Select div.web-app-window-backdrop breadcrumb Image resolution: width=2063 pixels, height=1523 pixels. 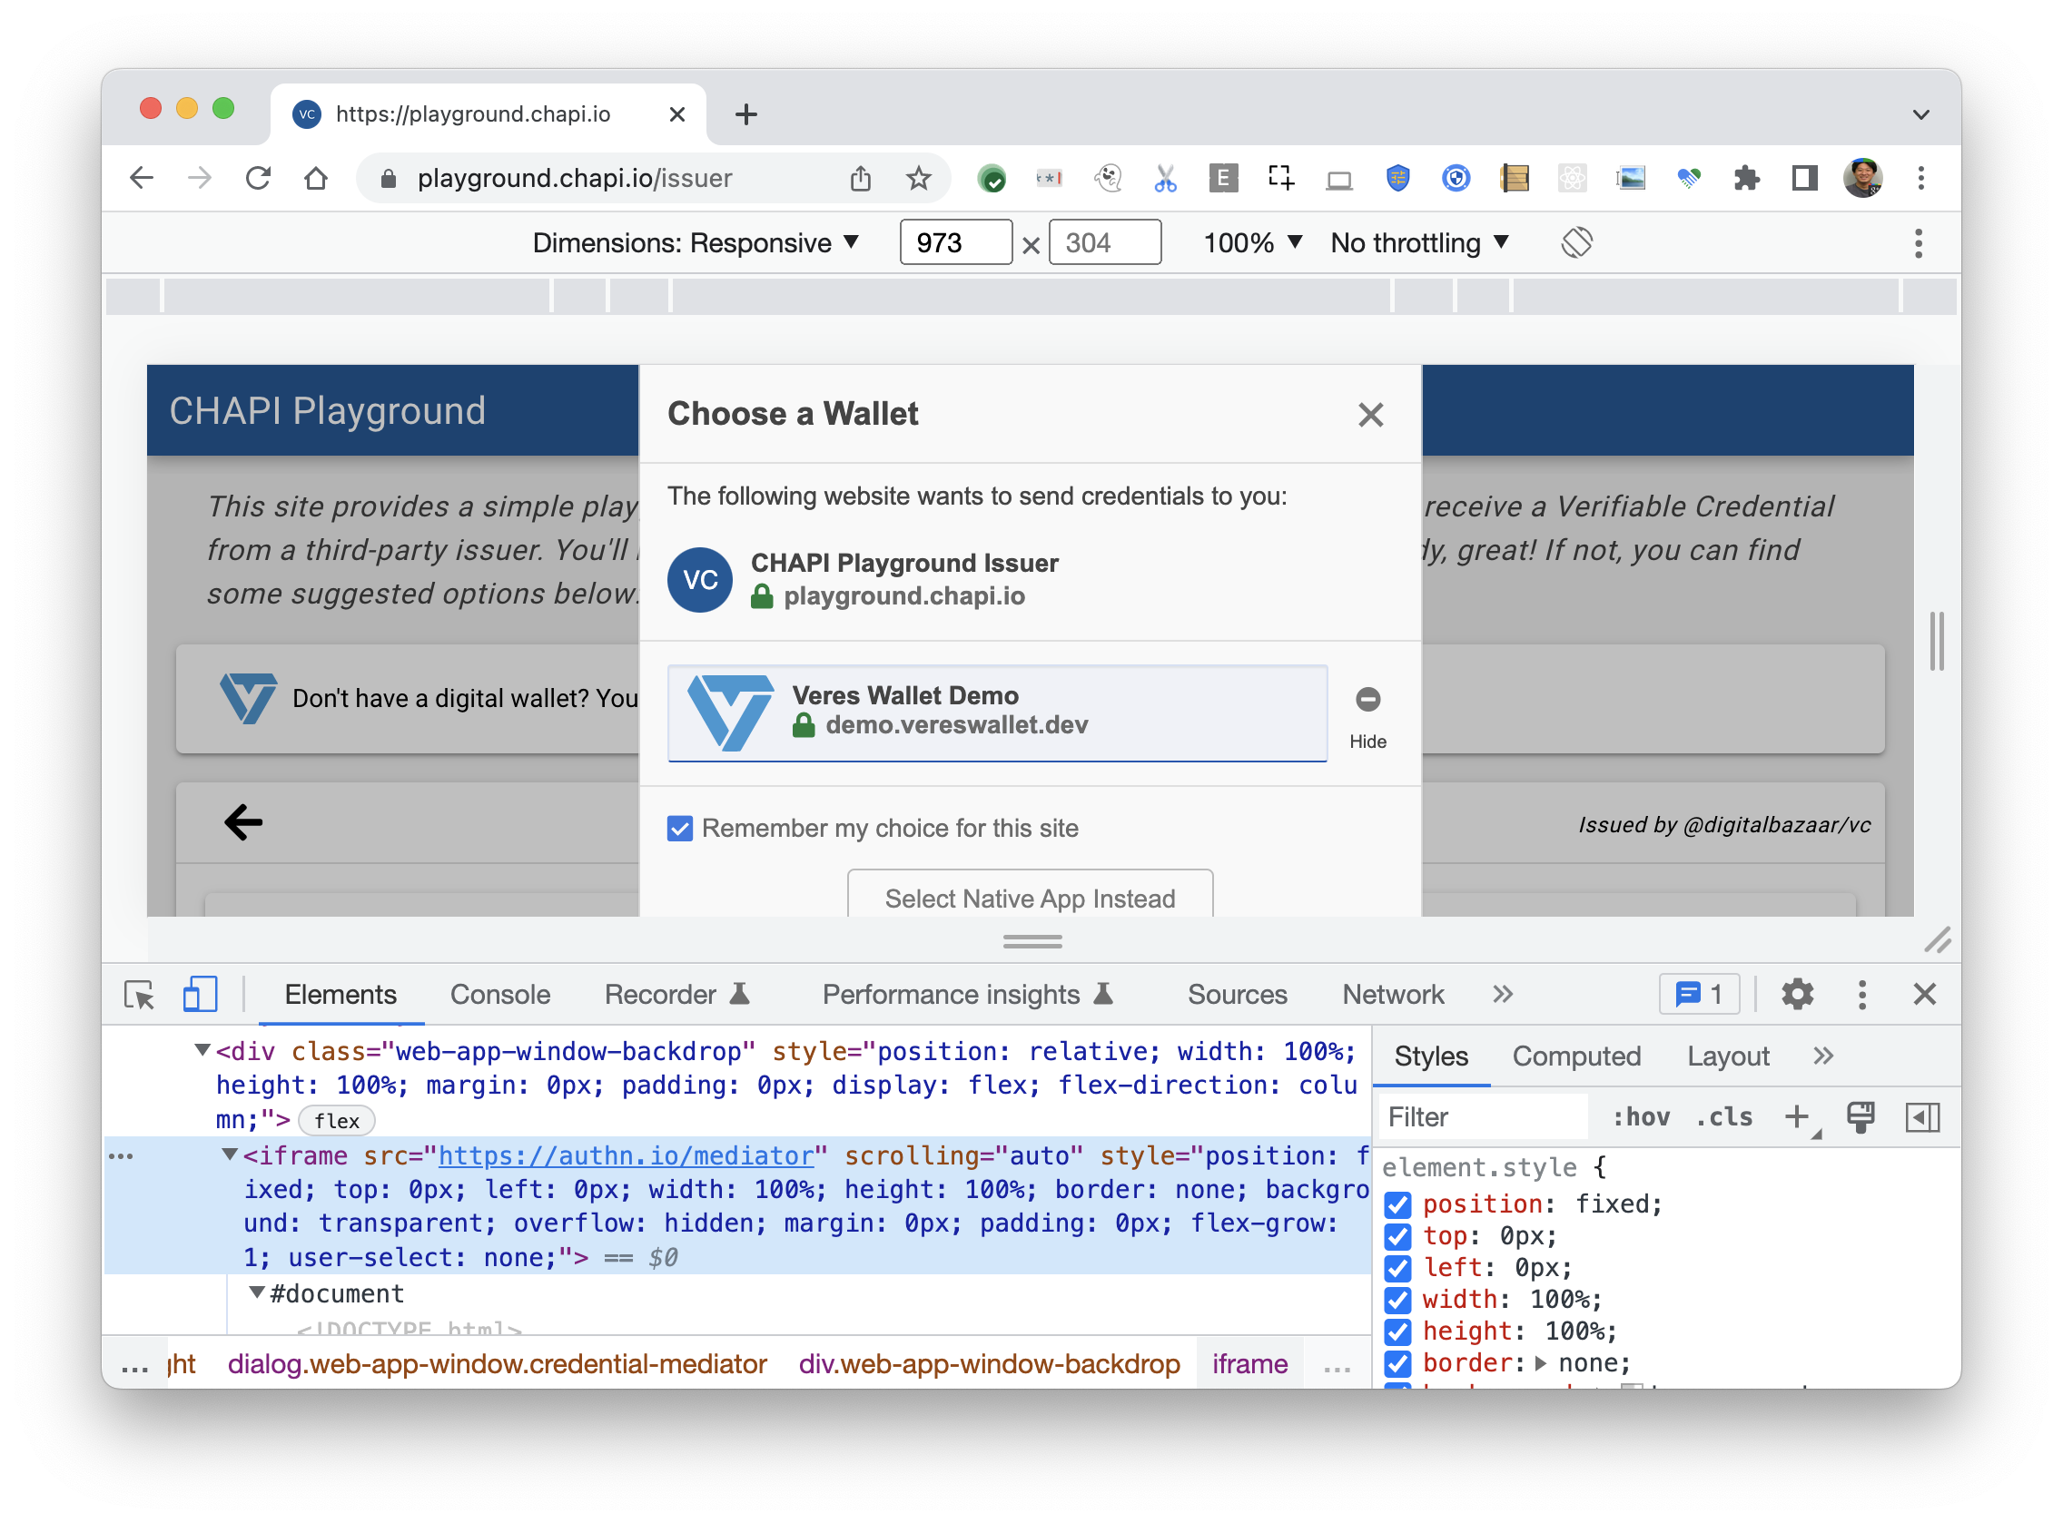pyautogui.click(x=990, y=1363)
